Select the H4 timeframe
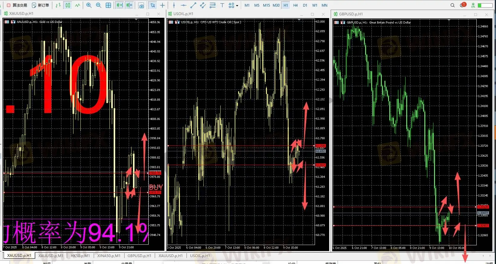Screen dimensions: 496x264 pos(295,5)
